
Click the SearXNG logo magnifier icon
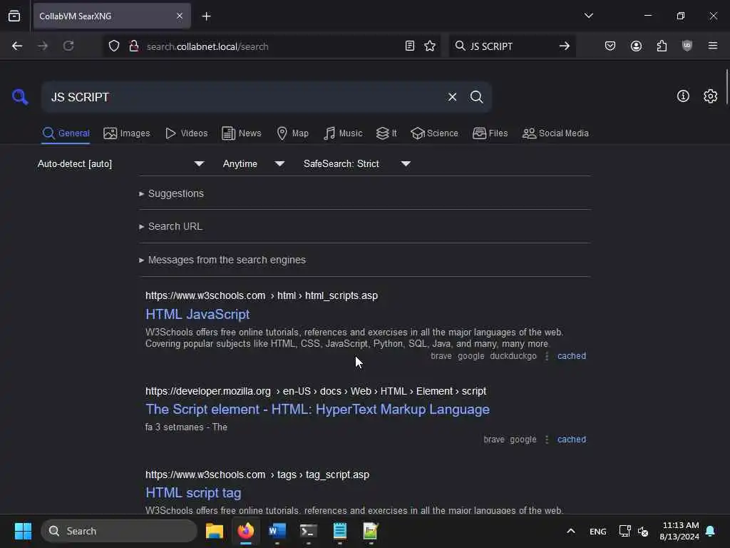[20, 97]
